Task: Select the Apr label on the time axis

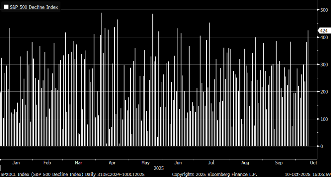Action: pos(112,163)
